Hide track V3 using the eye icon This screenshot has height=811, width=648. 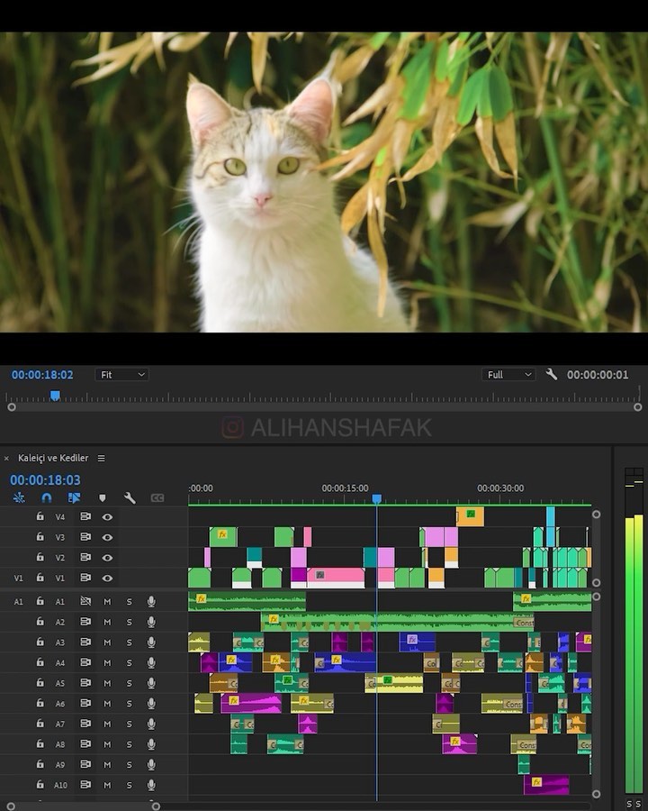107,537
